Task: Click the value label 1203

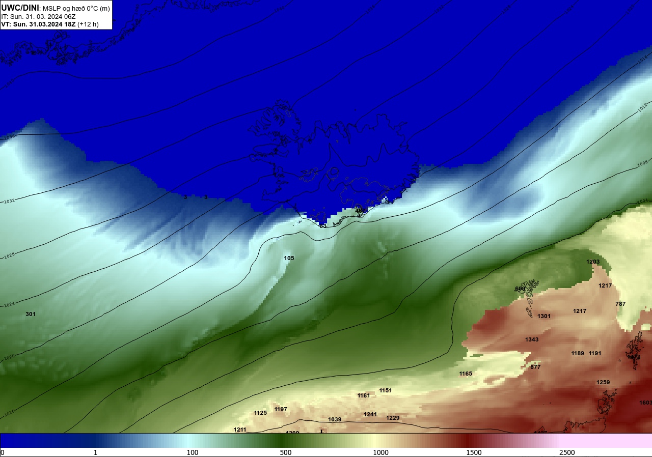Action: tap(593, 262)
